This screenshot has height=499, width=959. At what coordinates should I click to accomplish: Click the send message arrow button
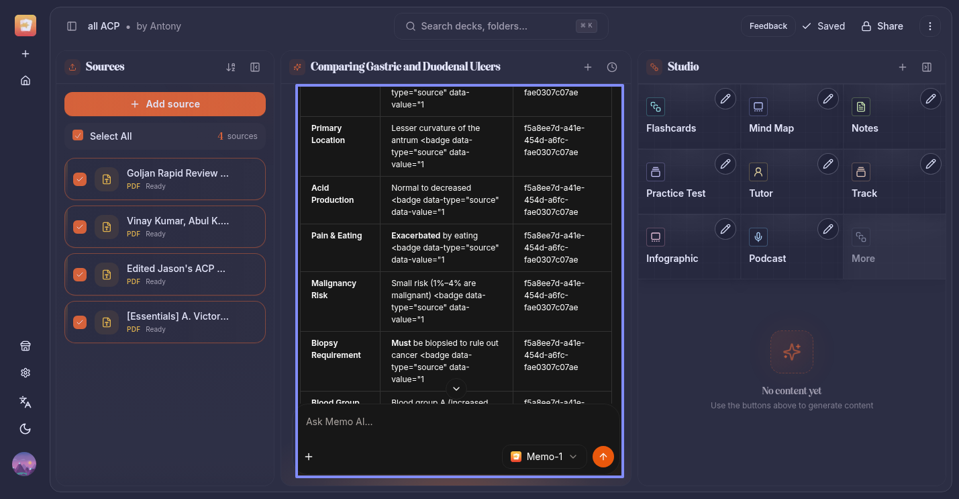(x=603, y=457)
